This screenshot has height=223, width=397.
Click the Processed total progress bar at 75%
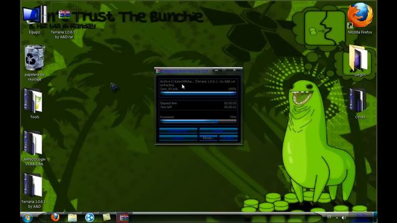tap(198, 121)
